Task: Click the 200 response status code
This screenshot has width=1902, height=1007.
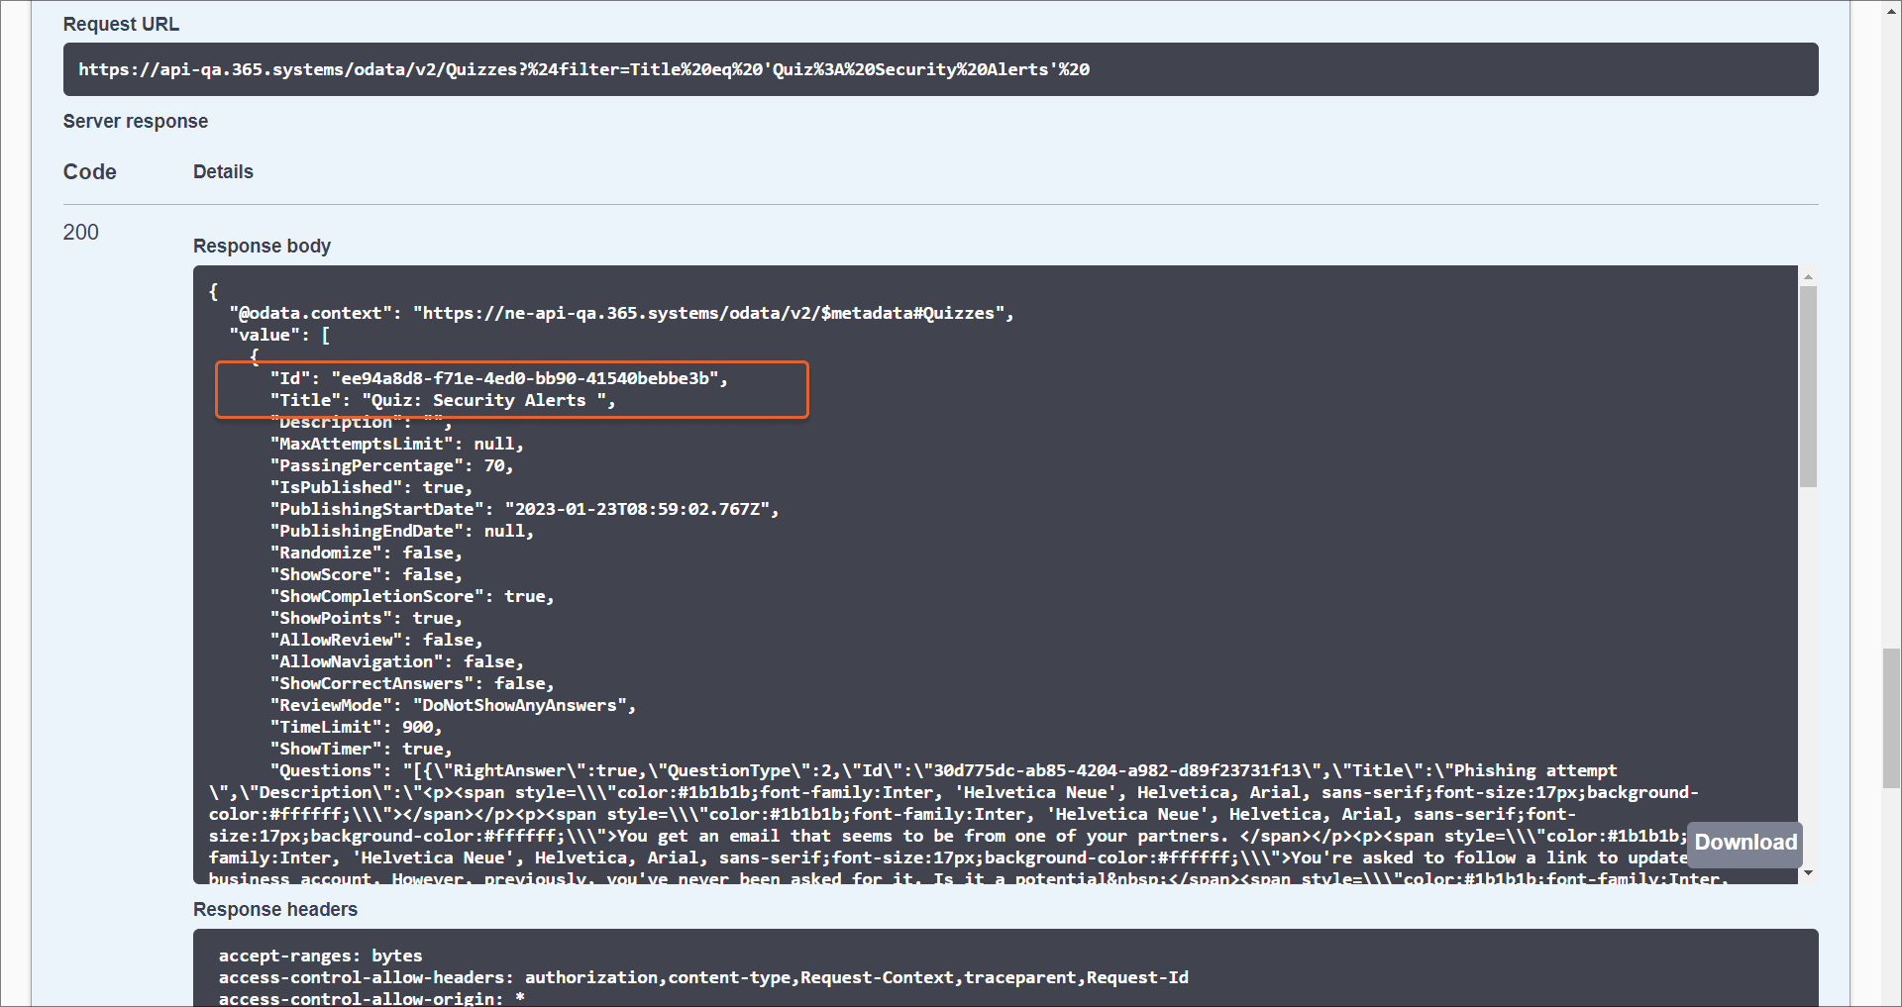Action: click(x=80, y=233)
